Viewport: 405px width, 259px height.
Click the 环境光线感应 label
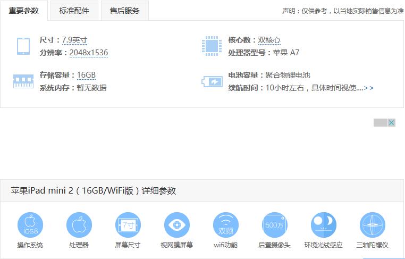[x=323, y=245]
